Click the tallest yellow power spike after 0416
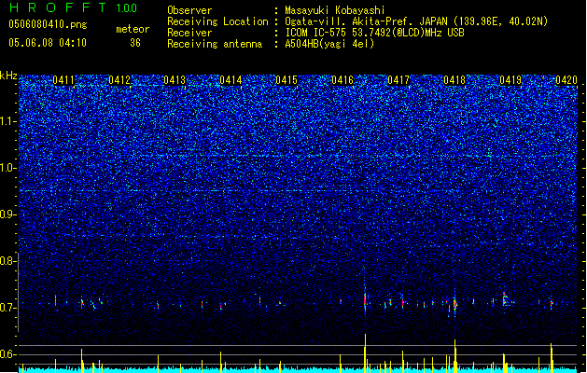This screenshot has height=373, width=587. point(365,353)
